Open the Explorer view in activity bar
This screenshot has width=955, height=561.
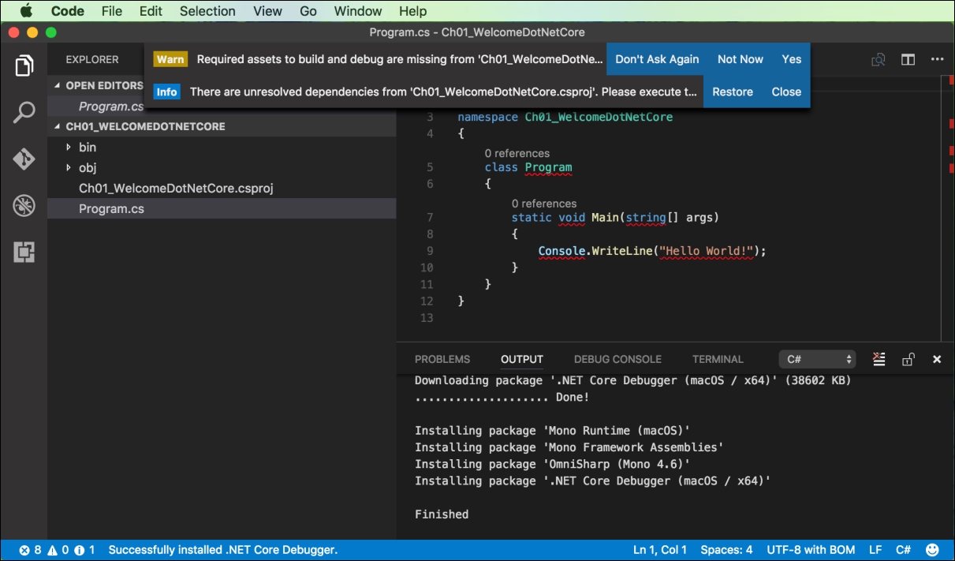[24, 66]
